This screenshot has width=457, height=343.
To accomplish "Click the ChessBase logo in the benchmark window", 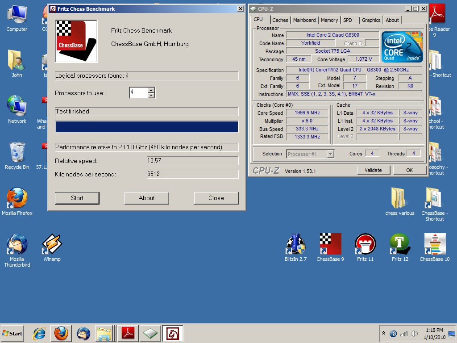I will point(76,41).
